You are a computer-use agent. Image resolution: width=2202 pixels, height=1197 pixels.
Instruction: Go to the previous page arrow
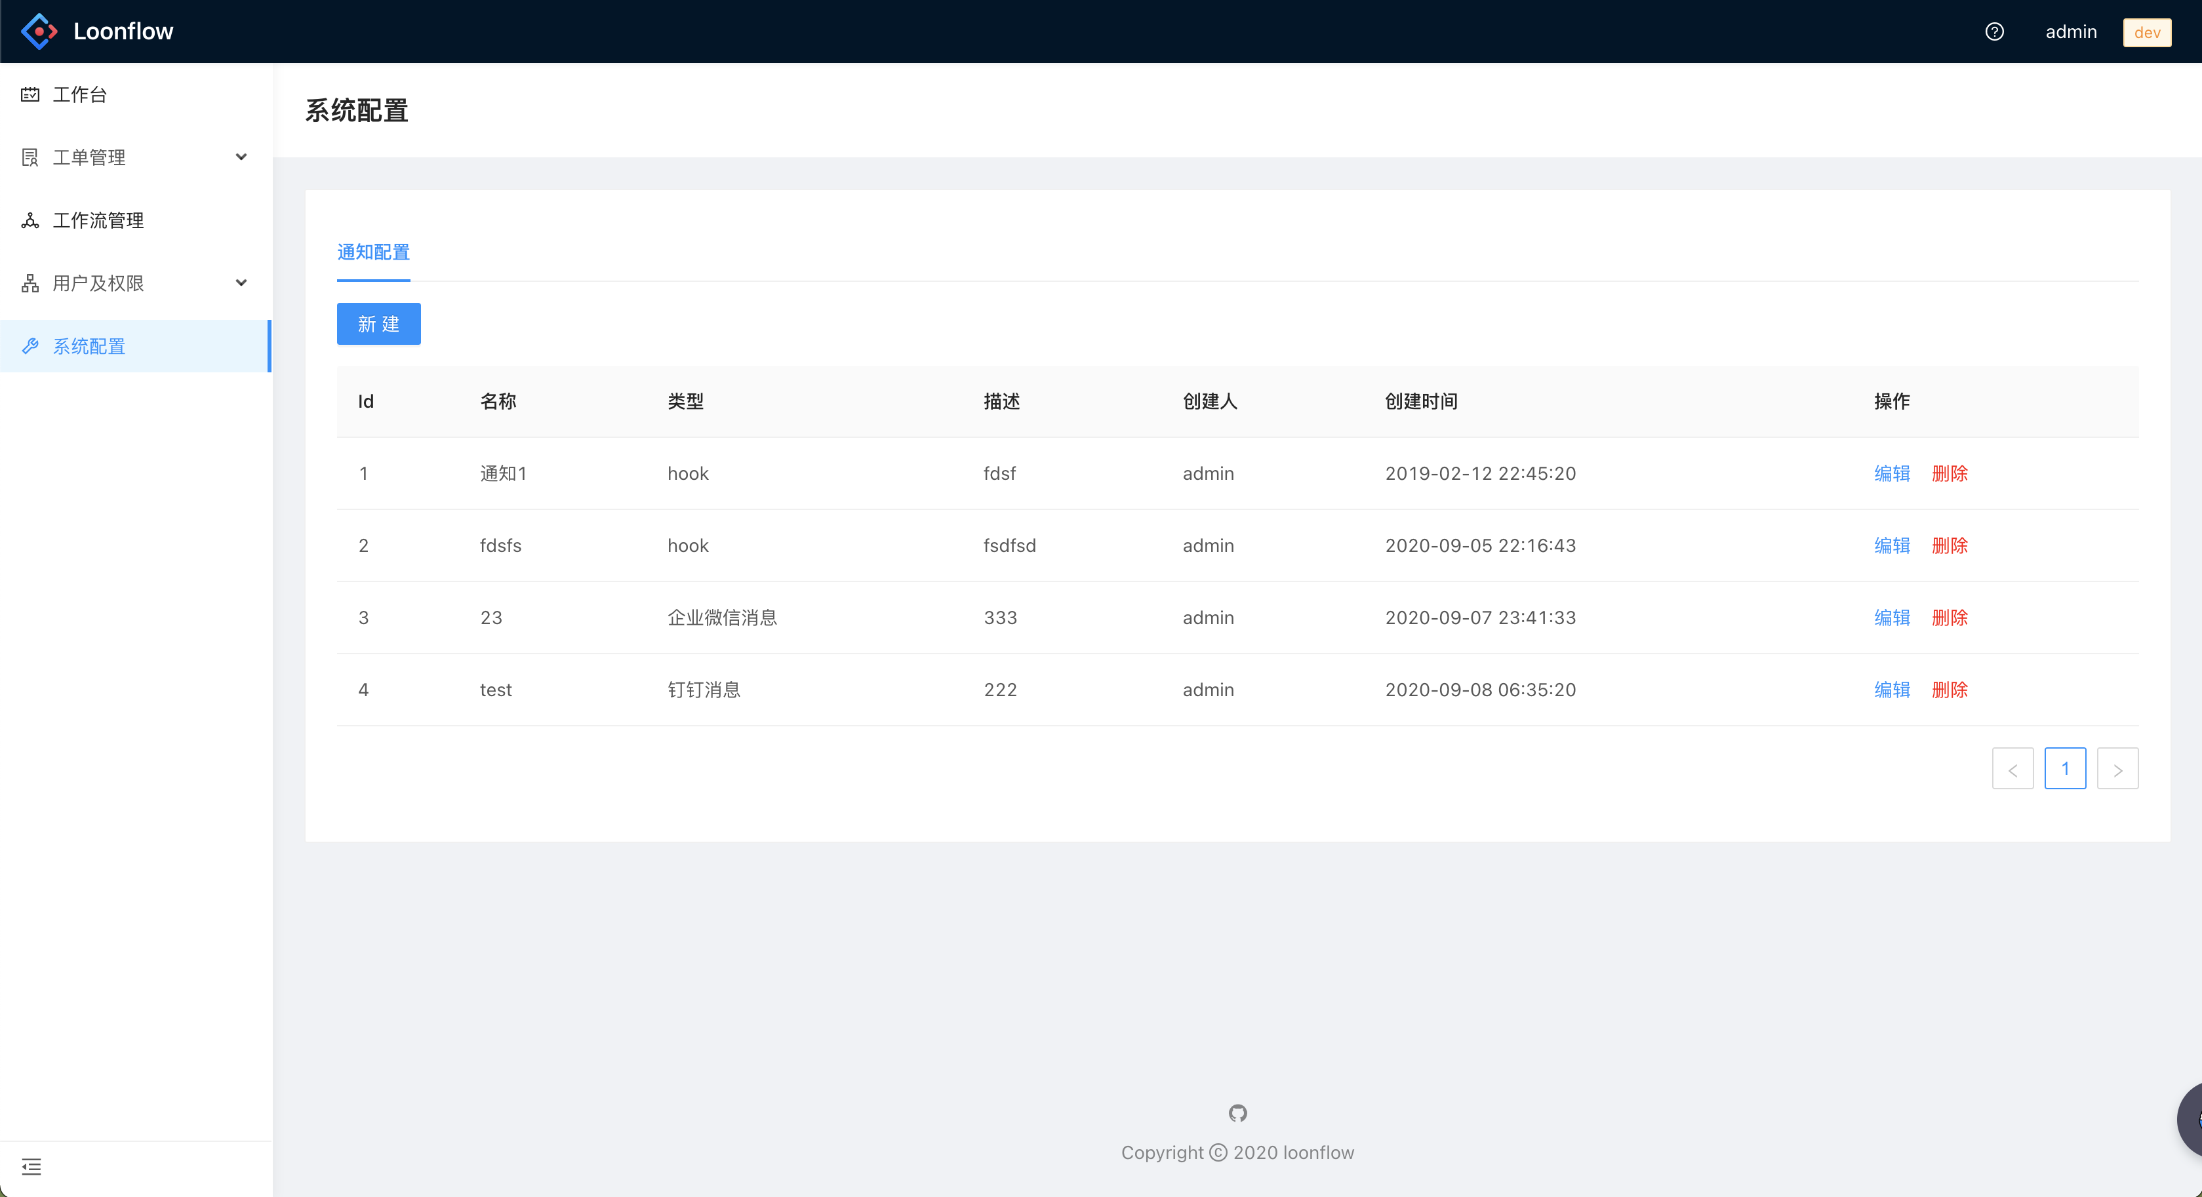tap(2012, 768)
